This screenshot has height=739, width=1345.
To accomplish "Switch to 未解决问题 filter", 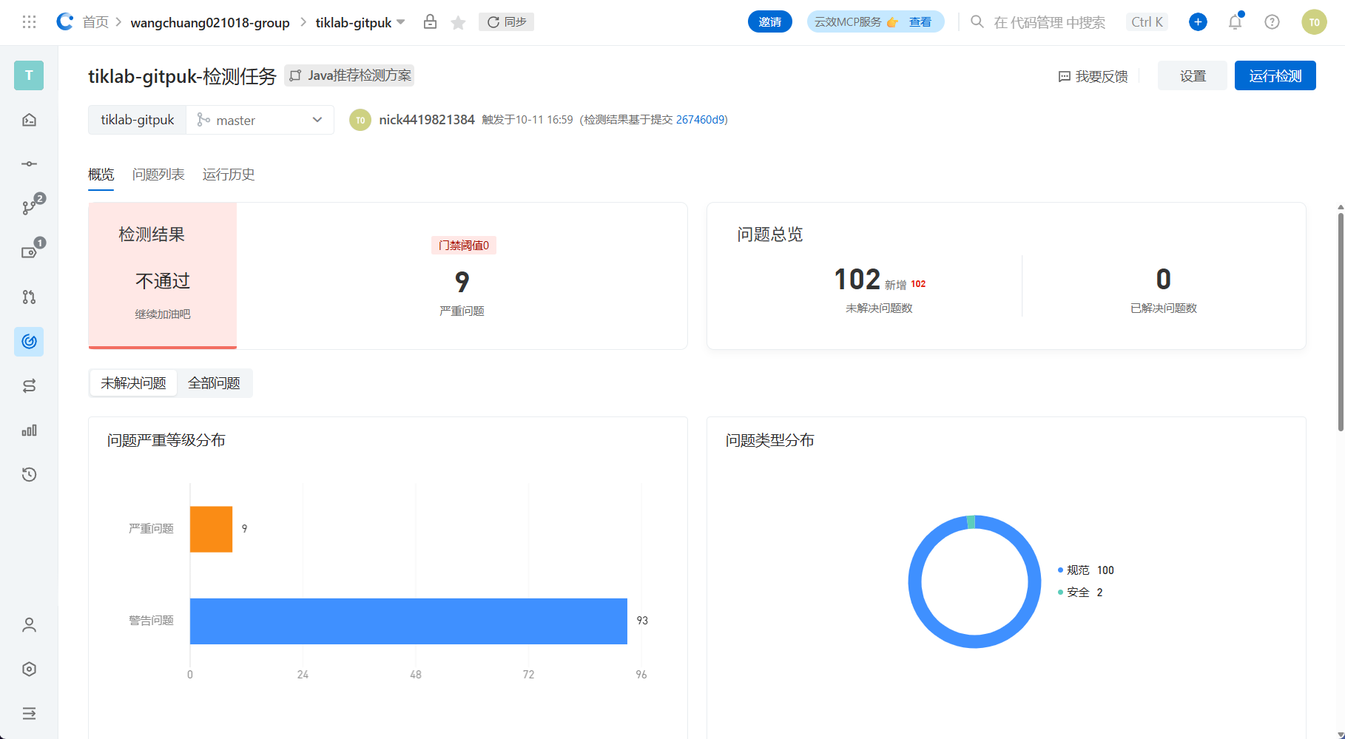I will coord(132,382).
